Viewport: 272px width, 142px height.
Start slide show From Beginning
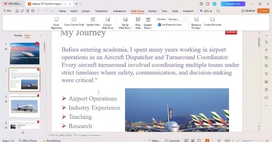[x=57, y=23]
